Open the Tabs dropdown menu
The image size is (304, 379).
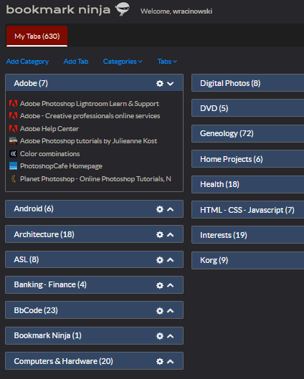click(x=167, y=62)
